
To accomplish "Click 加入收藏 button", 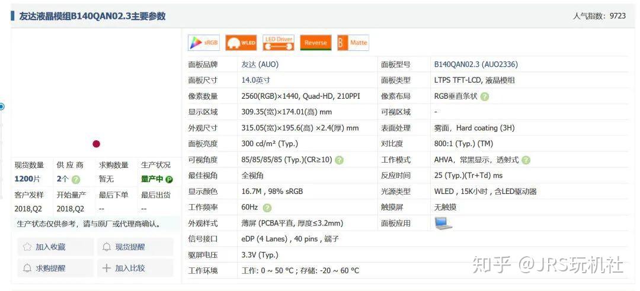I will tap(55, 247).
